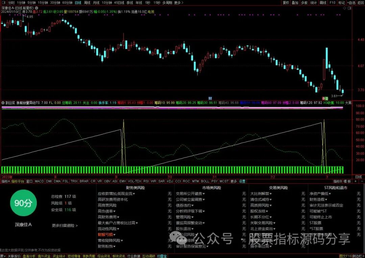Click the plus zoom icon at indicator bar right
The width and height of the screenshot is (365, 258).
pos(356,181)
